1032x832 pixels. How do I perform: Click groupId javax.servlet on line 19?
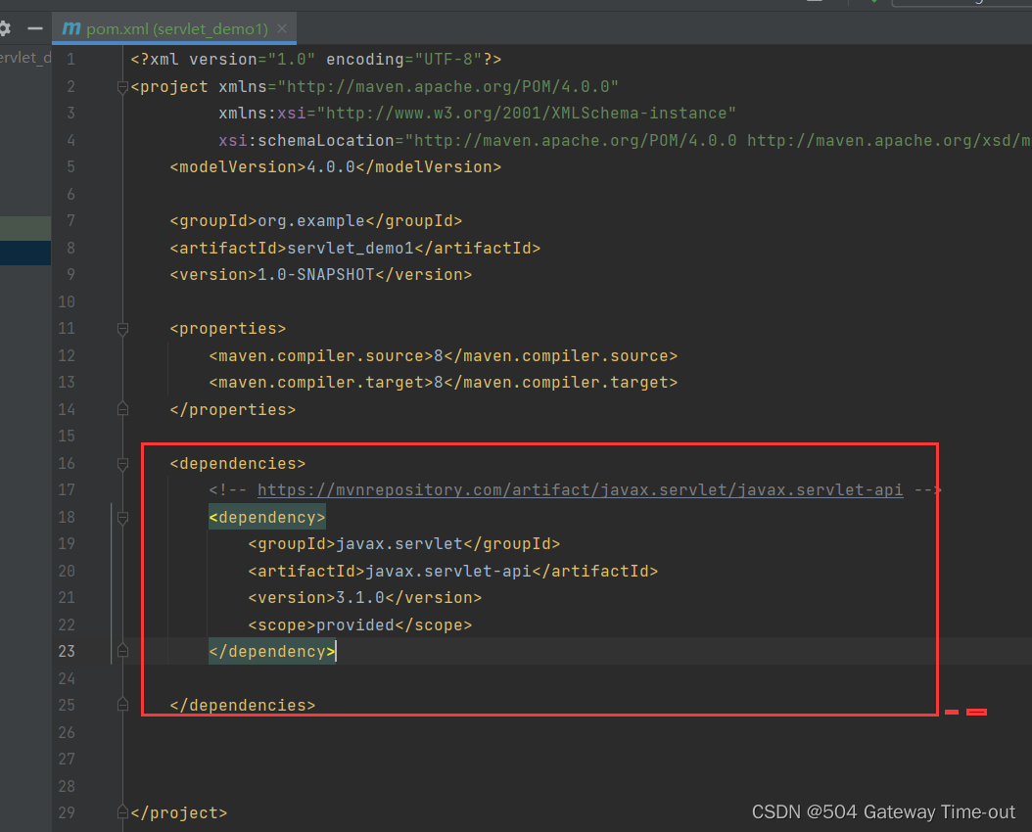[x=404, y=544]
